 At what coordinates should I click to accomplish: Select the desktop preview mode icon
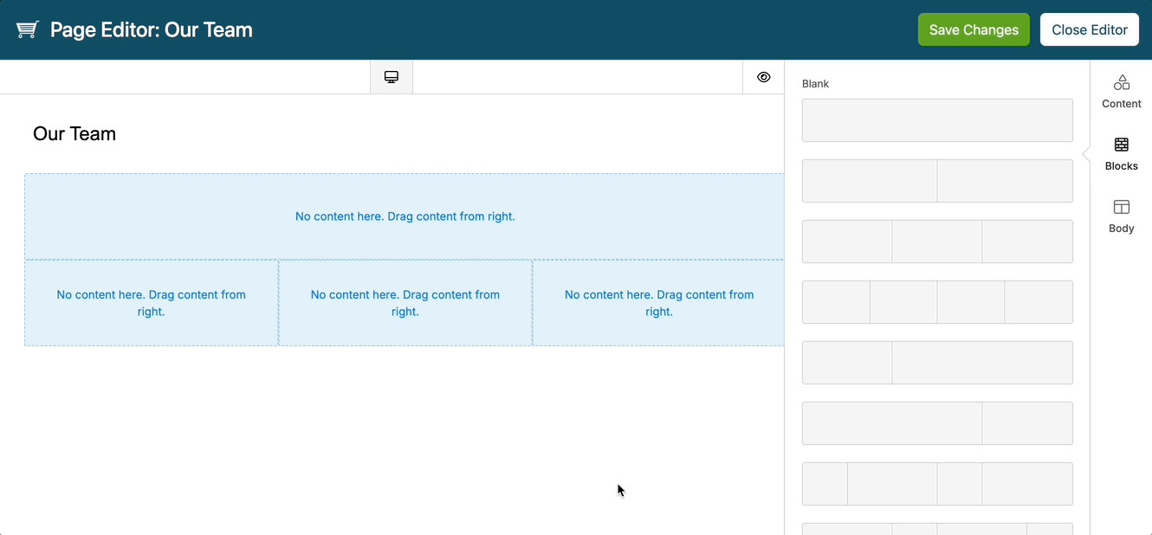pyautogui.click(x=391, y=76)
